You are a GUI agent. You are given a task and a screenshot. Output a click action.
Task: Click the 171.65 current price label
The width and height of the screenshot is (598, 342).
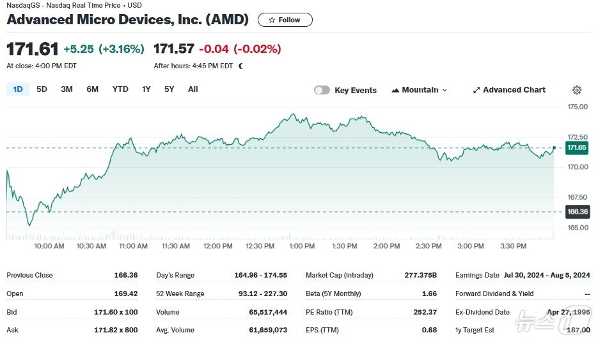pyautogui.click(x=577, y=148)
